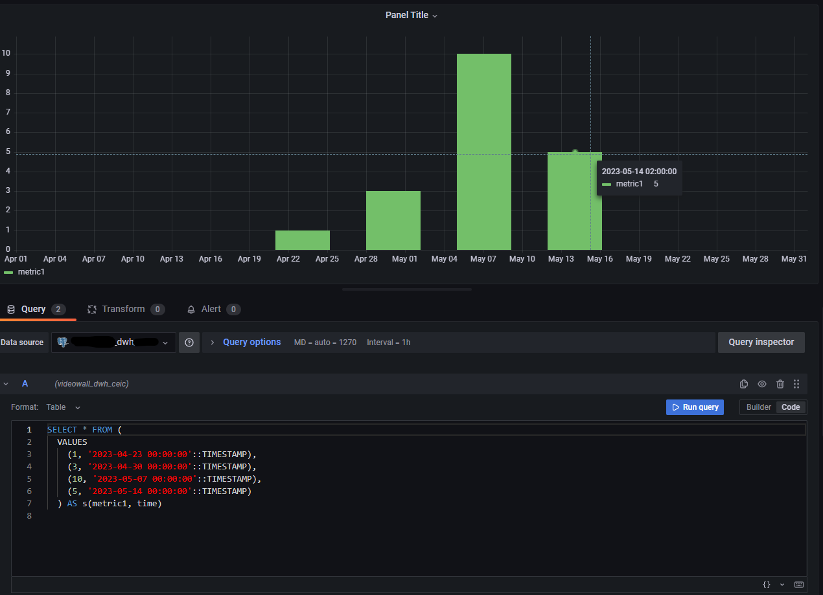
Task: Click the database icon on the Query tab
Action: click(10, 309)
